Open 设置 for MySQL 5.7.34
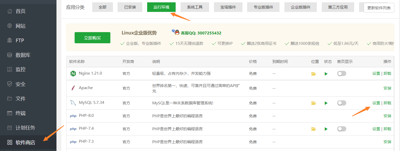This screenshot has height=151, width=400. click(x=376, y=103)
